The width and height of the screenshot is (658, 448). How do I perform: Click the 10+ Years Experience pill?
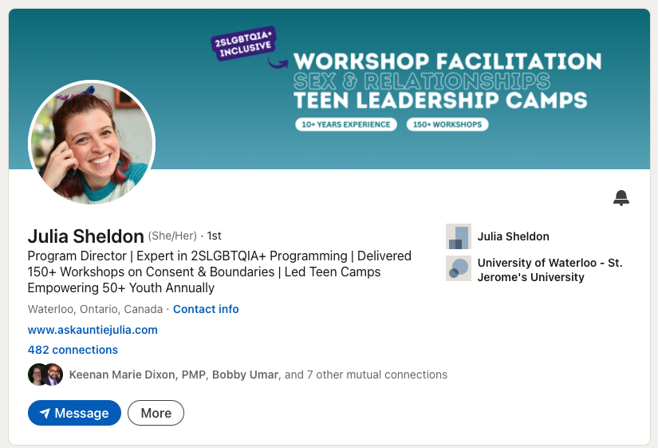tap(345, 125)
